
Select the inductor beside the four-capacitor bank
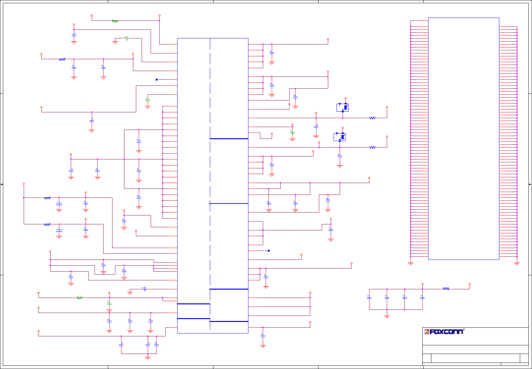coord(446,288)
